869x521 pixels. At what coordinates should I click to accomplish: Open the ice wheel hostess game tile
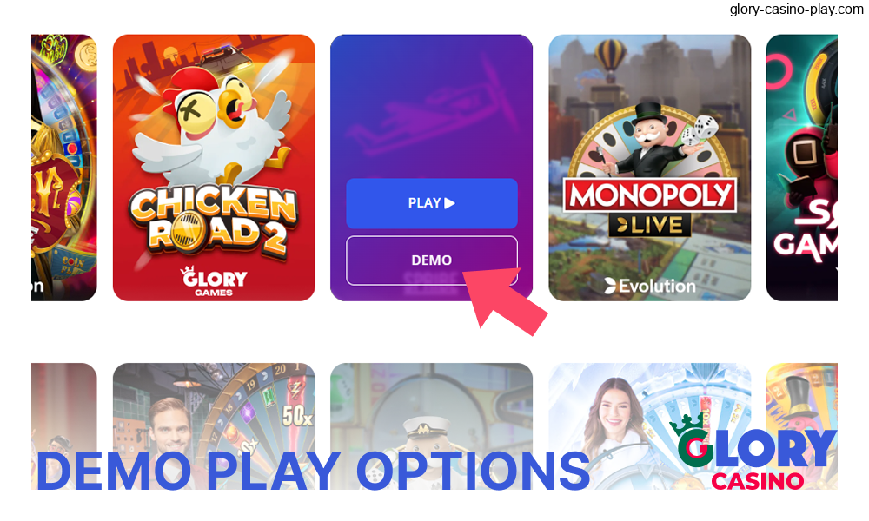coord(649,426)
